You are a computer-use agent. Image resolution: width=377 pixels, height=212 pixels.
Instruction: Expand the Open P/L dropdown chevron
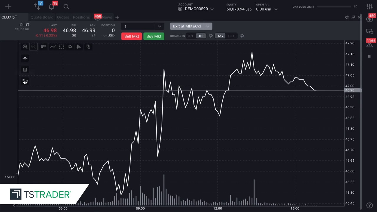click(x=276, y=9)
